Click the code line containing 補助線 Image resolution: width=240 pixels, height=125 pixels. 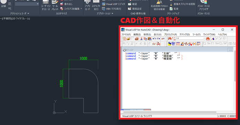click(x=153, y=56)
